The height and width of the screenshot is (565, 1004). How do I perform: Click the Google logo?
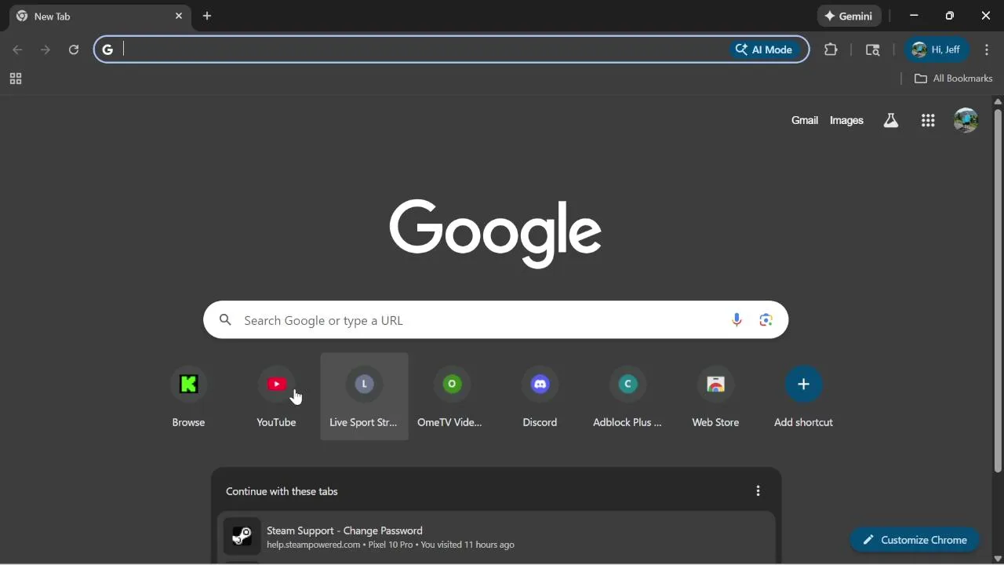point(496,233)
